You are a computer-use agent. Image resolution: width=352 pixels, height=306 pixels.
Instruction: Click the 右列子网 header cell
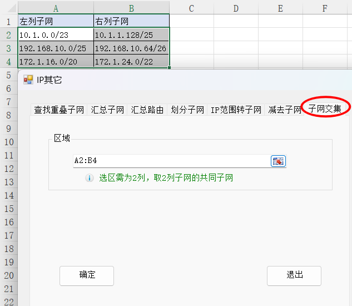click(131, 21)
